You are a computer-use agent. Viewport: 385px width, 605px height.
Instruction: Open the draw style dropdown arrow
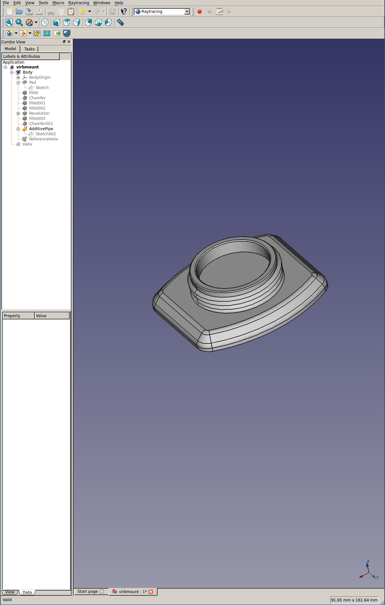tap(36, 22)
